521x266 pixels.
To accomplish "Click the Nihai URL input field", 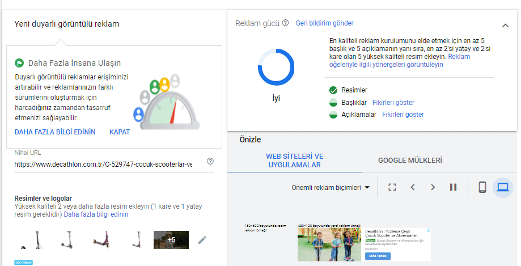I will (103, 164).
